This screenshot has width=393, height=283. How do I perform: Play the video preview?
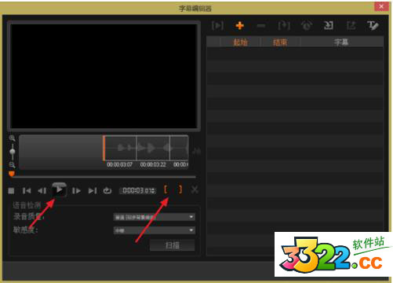pyautogui.click(x=59, y=189)
